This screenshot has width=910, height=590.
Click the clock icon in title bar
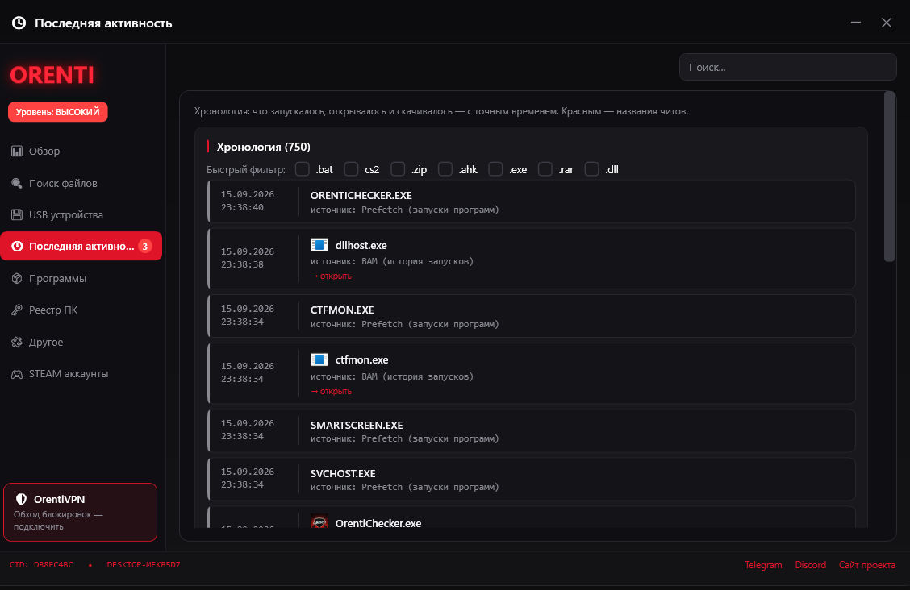click(19, 23)
